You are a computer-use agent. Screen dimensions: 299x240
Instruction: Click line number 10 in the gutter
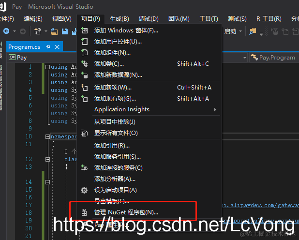29,136
